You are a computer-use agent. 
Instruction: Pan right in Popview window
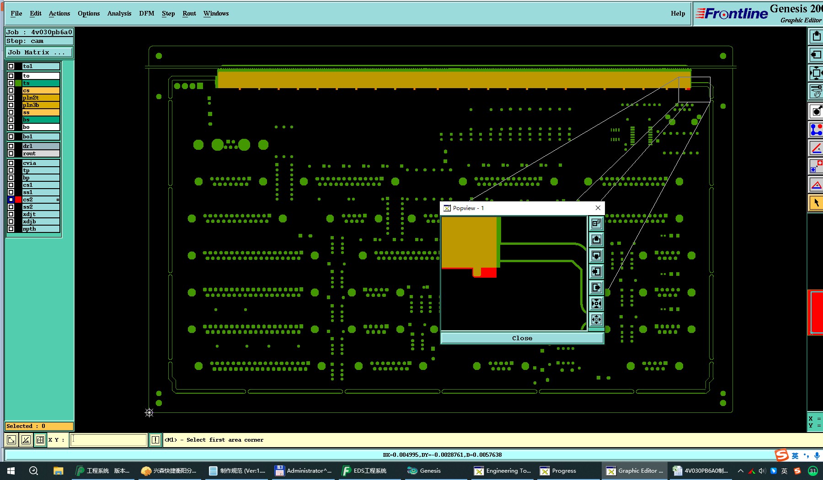[x=596, y=287]
